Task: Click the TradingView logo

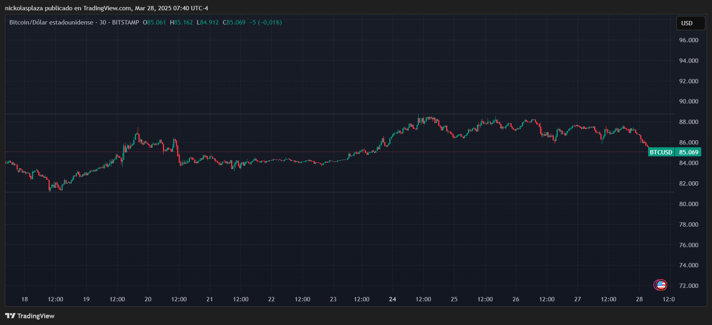Action: [30, 316]
